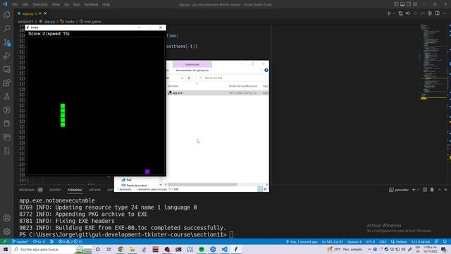The height and width of the screenshot is (254, 451).
Task: Open the Accounts menu icon
Action: coord(6,218)
